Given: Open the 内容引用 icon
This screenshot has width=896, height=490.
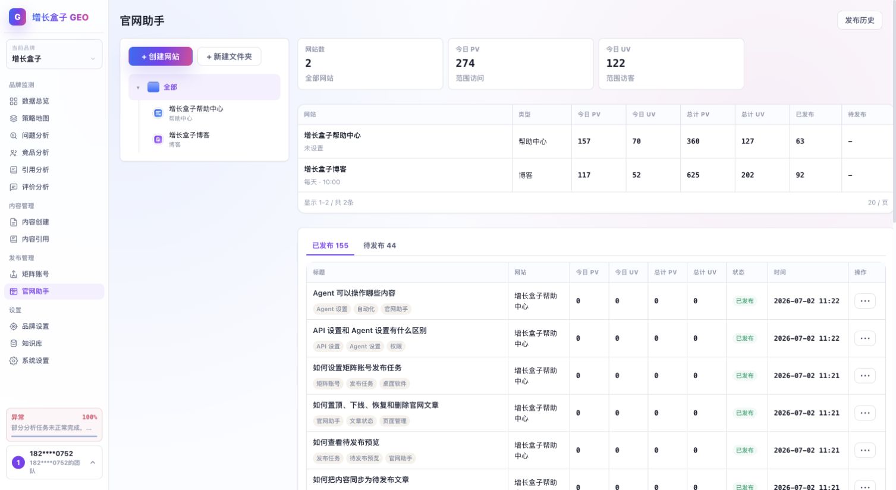Looking at the screenshot, I should (14, 240).
